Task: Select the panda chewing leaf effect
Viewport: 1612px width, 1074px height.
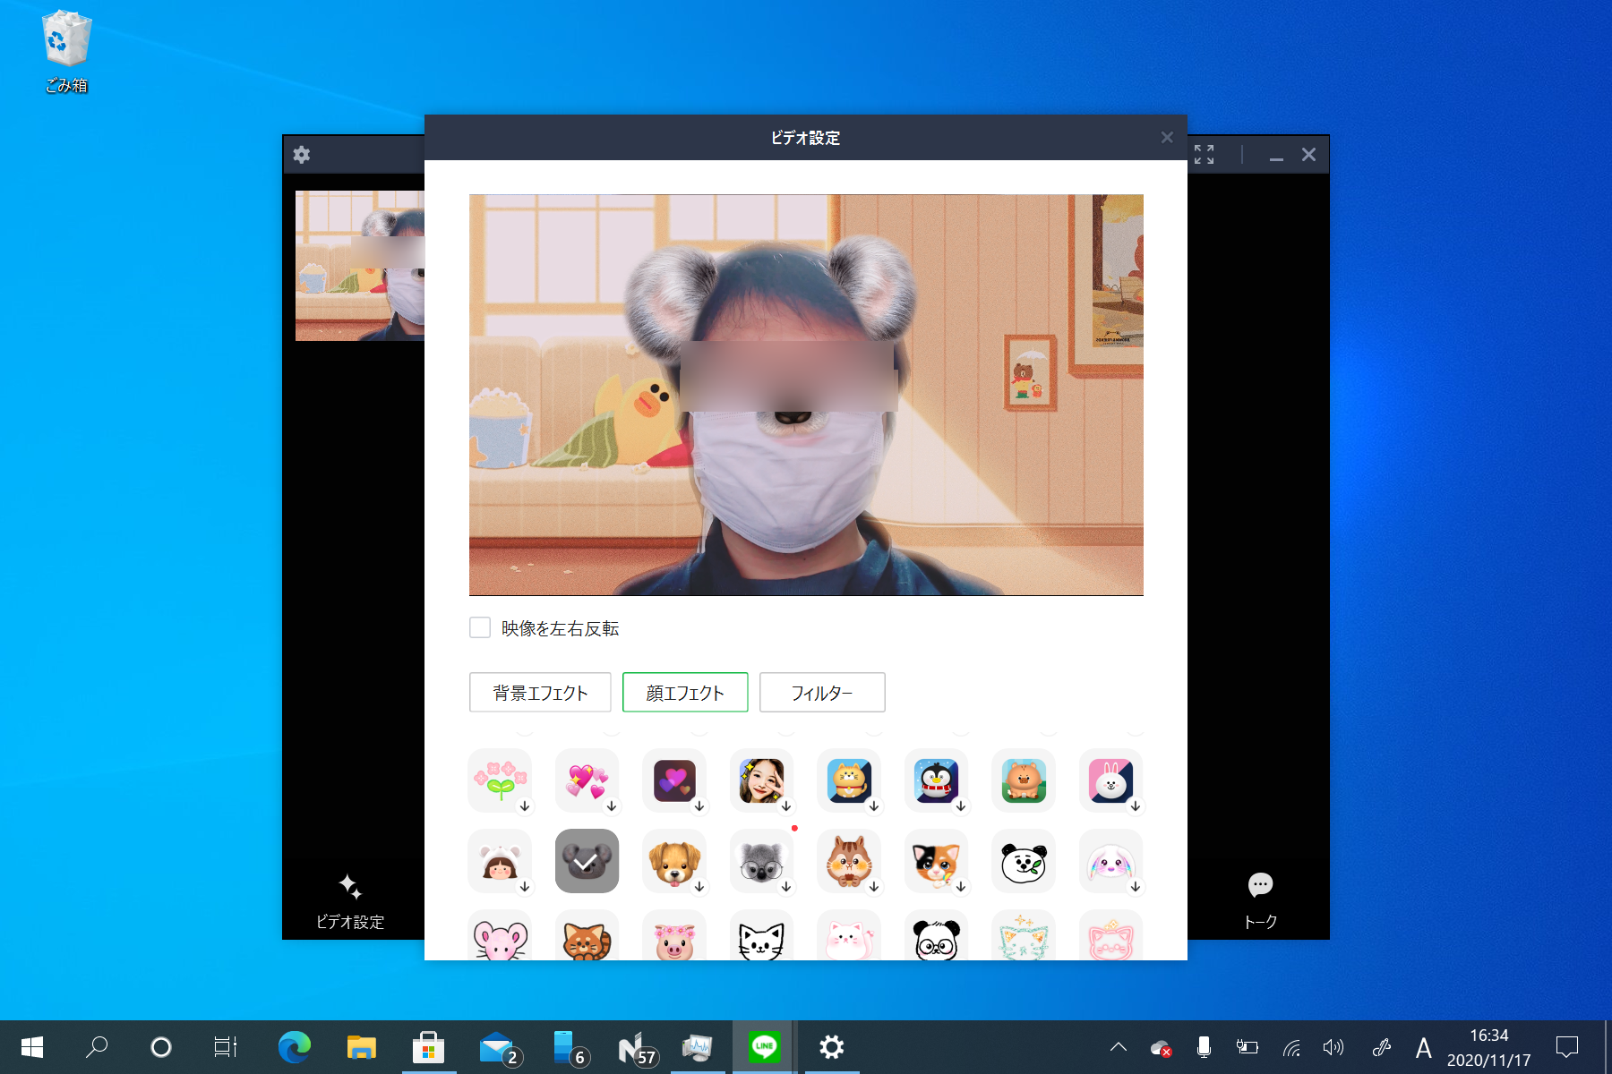Action: point(1024,861)
